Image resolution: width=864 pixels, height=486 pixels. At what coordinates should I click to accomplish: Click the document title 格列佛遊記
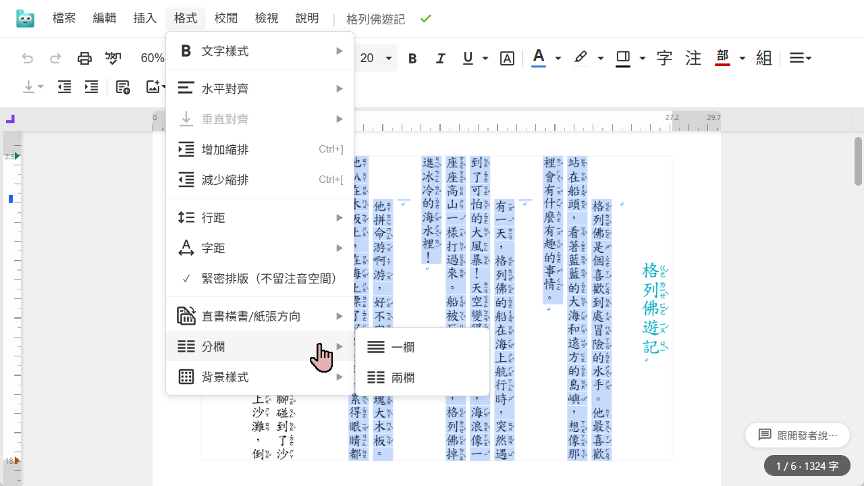(x=375, y=20)
